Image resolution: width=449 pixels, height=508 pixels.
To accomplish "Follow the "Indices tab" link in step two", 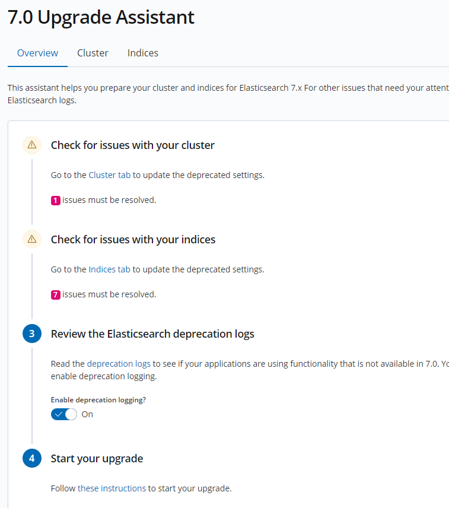I will pos(110,269).
